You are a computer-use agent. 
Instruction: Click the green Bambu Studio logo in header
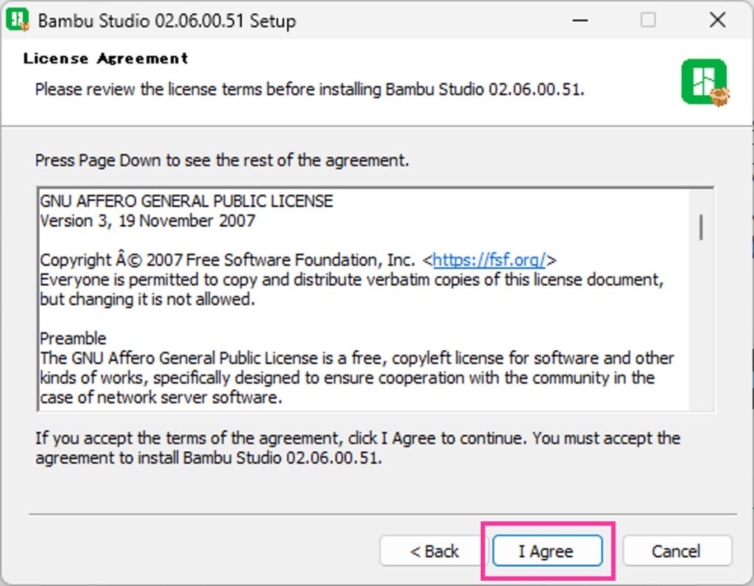pyautogui.click(x=704, y=83)
